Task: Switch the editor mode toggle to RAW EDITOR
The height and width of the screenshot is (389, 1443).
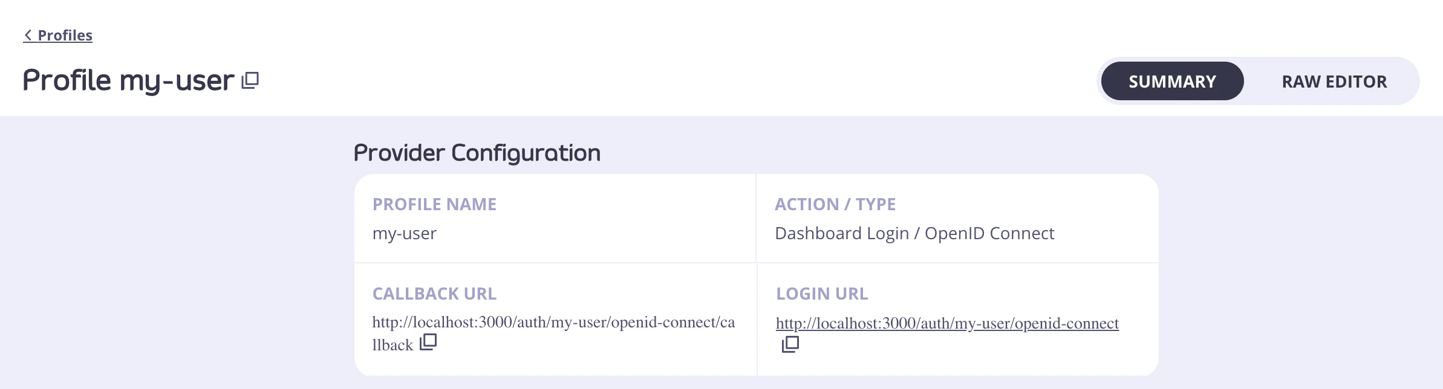Action: (1334, 80)
